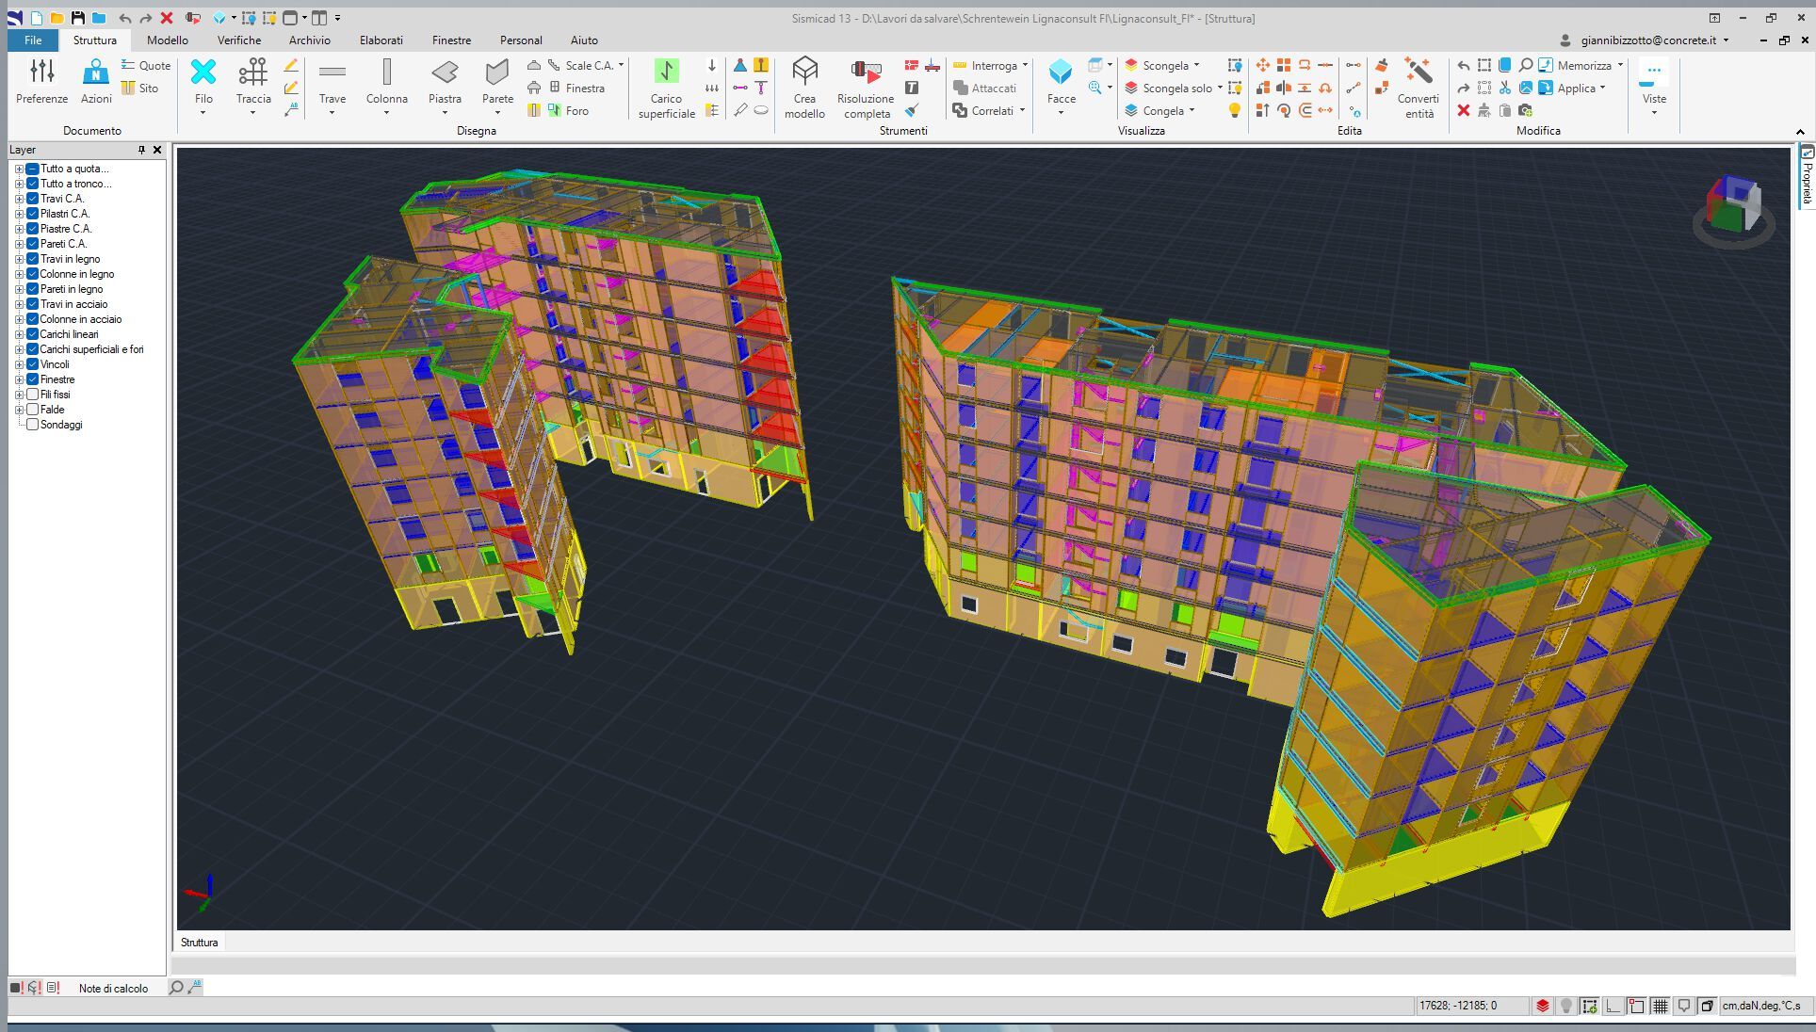
Task: Click the Facce view icon
Action: coord(1061,73)
